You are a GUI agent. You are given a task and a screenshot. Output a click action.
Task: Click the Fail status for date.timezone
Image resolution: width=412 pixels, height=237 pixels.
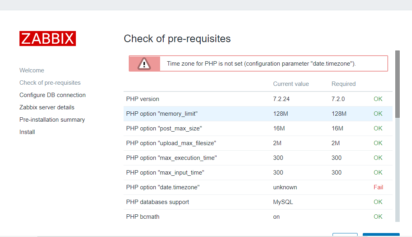[378, 187]
